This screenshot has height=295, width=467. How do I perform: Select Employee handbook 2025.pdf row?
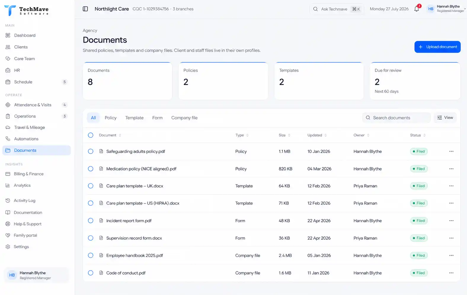pos(91,255)
